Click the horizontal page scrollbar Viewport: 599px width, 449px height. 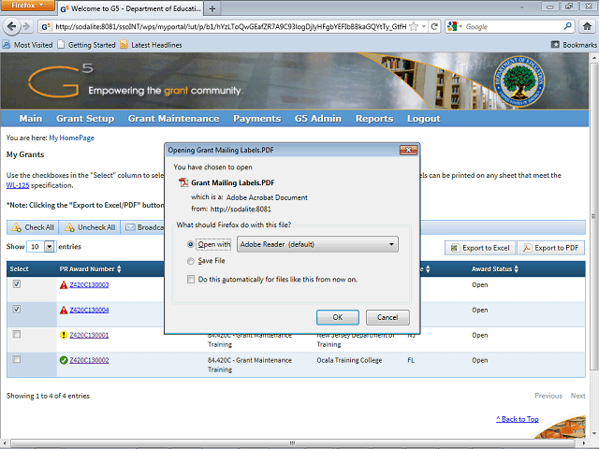[x=292, y=442]
